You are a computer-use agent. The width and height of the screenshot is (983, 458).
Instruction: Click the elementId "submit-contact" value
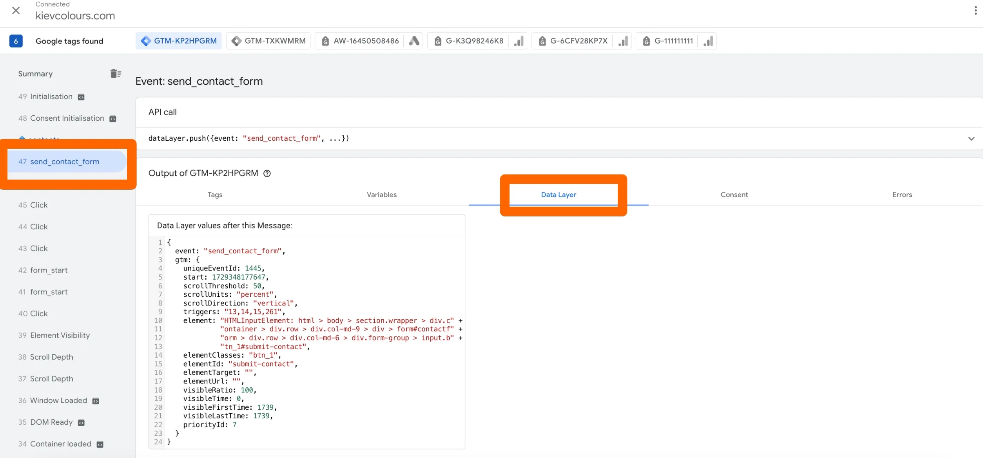pyautogui.click(x=261, y=364)
